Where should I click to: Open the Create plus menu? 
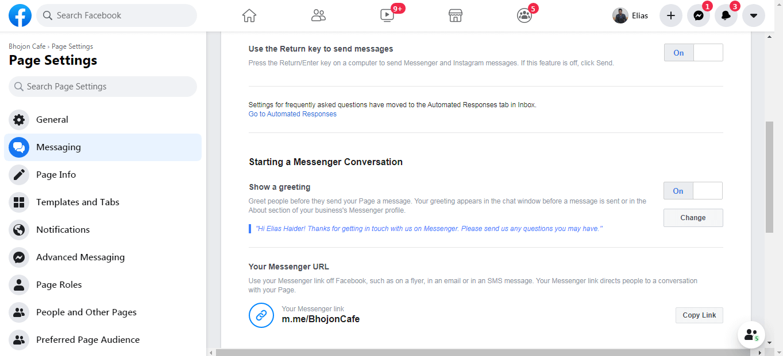click(x=670, y=15)
